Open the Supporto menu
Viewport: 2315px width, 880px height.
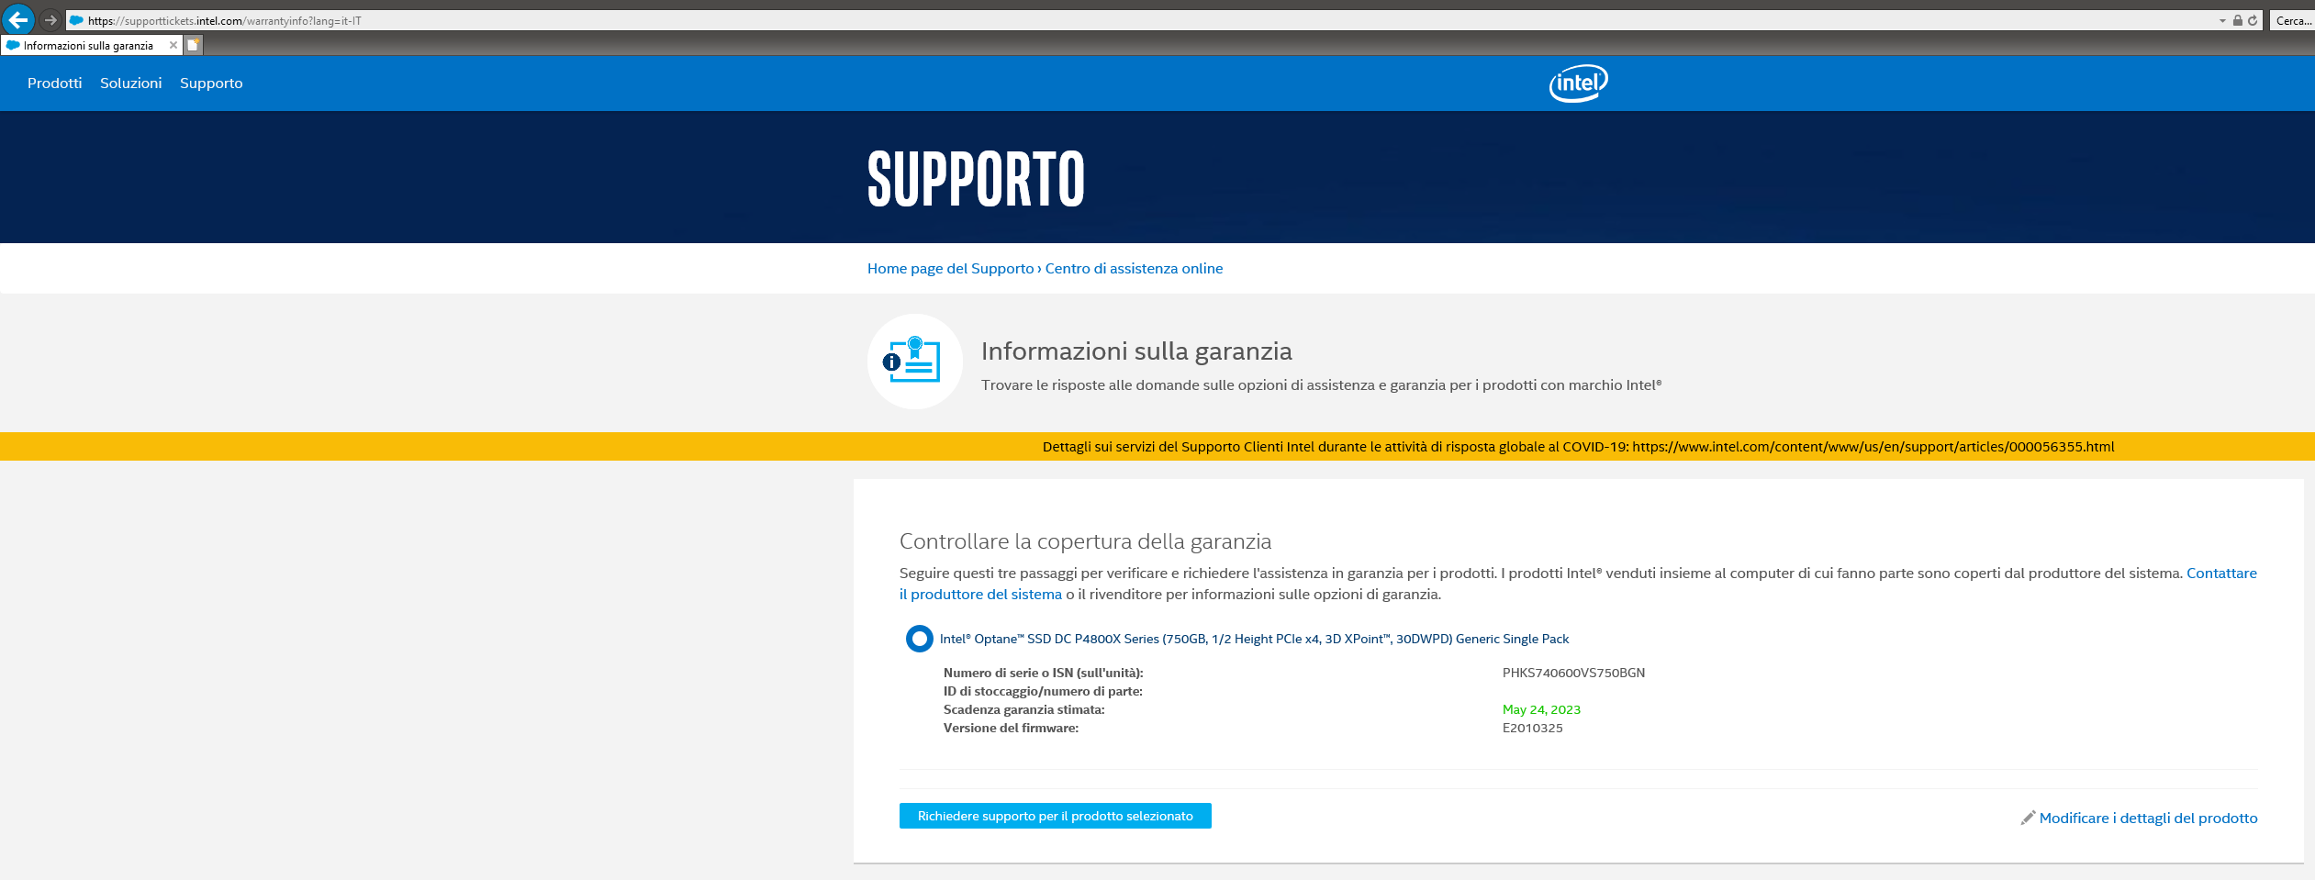pos(211,84)
